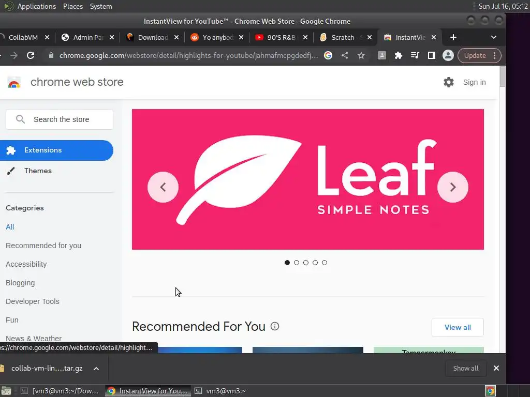This screenshot has width=530, height=397.
Task: Click the address bar URL
Action: (188, 55)
